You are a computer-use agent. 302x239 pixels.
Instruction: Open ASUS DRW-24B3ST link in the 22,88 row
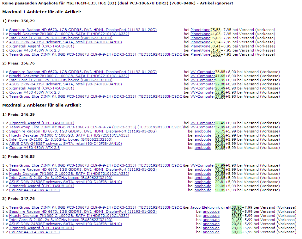point(65,84)
